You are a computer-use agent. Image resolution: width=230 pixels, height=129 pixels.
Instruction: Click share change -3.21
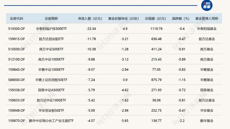point(124,39)
